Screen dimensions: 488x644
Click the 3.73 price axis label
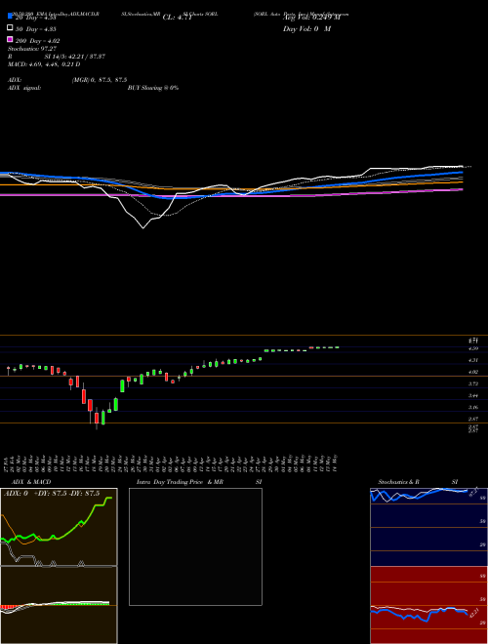tap(472, 383)
